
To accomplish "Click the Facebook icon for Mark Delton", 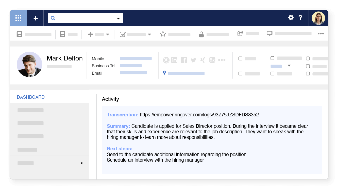I will point(184,60).
